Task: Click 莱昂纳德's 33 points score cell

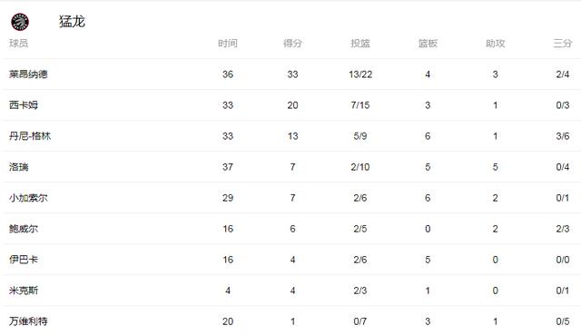Action: coord(292,74)
